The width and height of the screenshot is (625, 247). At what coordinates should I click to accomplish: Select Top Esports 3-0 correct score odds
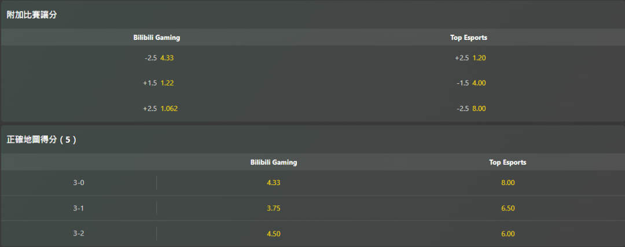point(508,183)
